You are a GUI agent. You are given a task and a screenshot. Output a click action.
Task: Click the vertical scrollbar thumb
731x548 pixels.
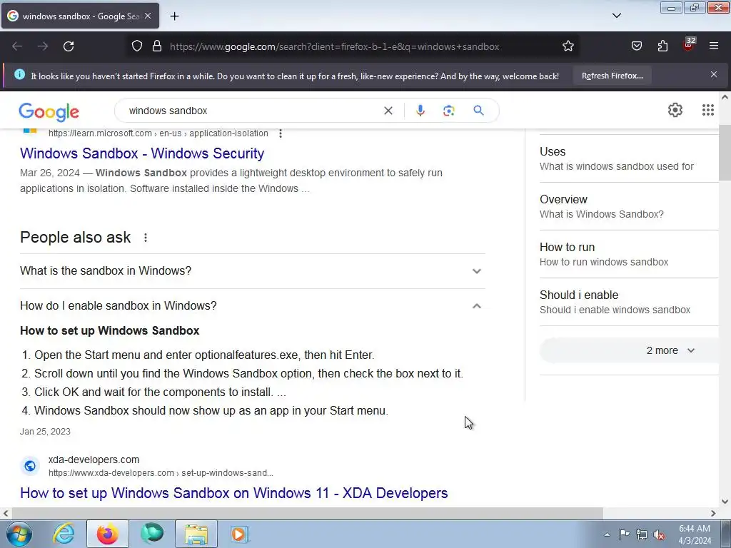point(725,153)
